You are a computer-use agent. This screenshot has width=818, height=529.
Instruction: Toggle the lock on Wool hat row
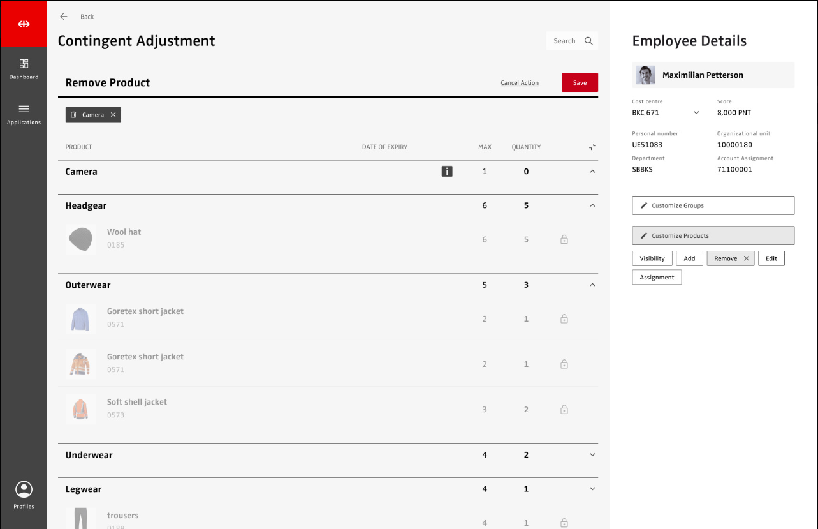(564, 240)
